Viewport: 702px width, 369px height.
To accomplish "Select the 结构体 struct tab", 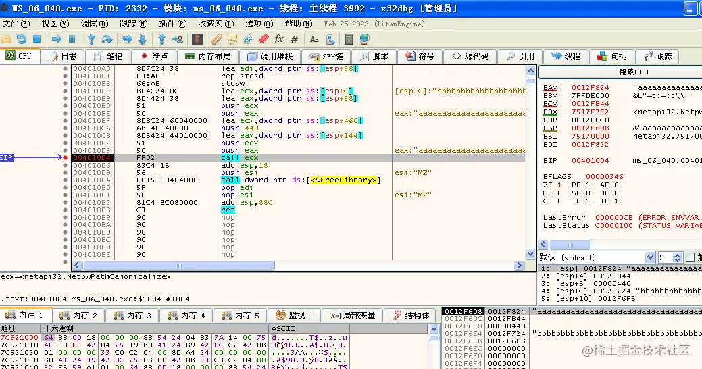I will tap(411, 315).
